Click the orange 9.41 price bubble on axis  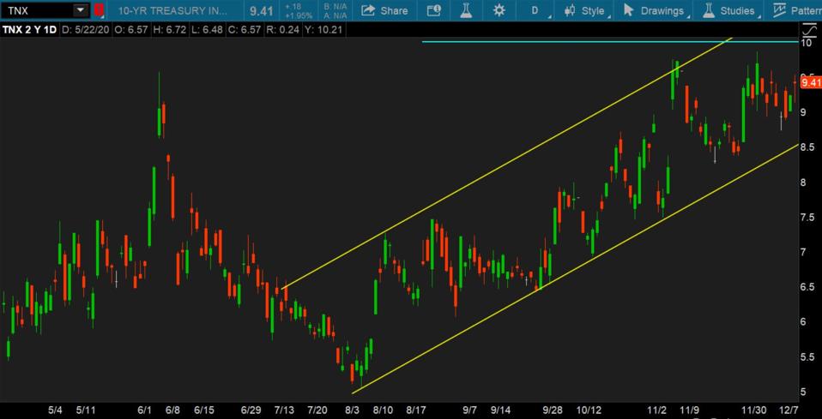coord(811,82)
